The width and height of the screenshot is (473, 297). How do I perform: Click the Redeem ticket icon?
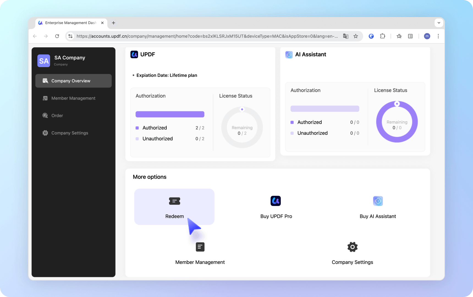pyautogui.click(x=175, y=201)
